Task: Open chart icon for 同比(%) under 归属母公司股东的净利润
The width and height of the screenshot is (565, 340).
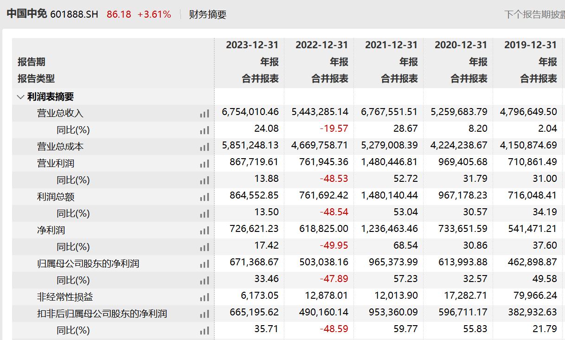Action: 205,281
